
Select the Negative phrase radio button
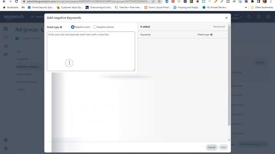(95, 27)
